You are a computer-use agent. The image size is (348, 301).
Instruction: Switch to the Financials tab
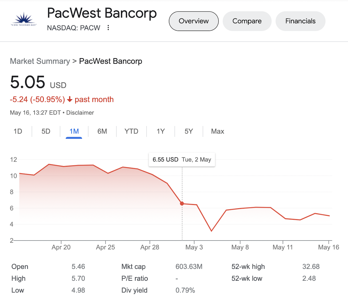pyautogui.click(x=300, y=21)
